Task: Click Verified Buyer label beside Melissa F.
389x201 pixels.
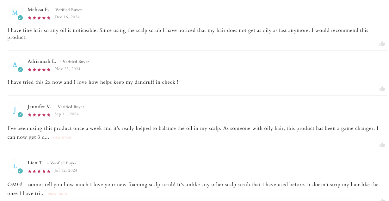Action: [68, 10]
